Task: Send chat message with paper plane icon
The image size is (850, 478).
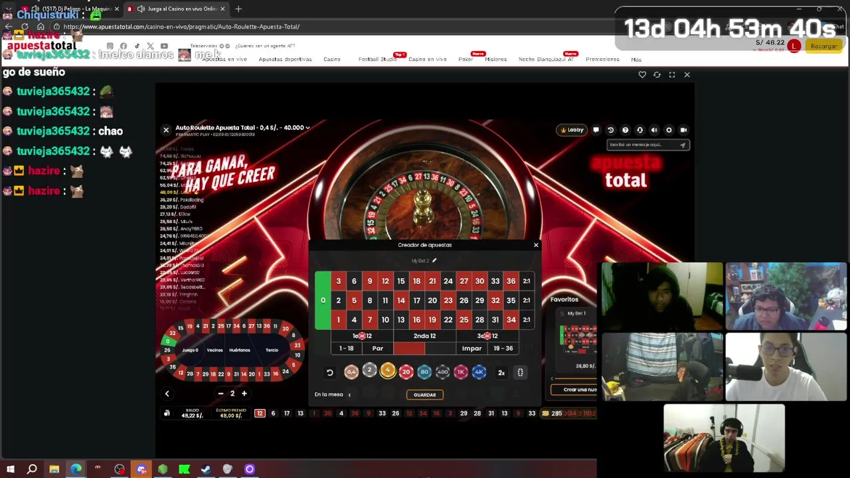Action: click(682, 145)
